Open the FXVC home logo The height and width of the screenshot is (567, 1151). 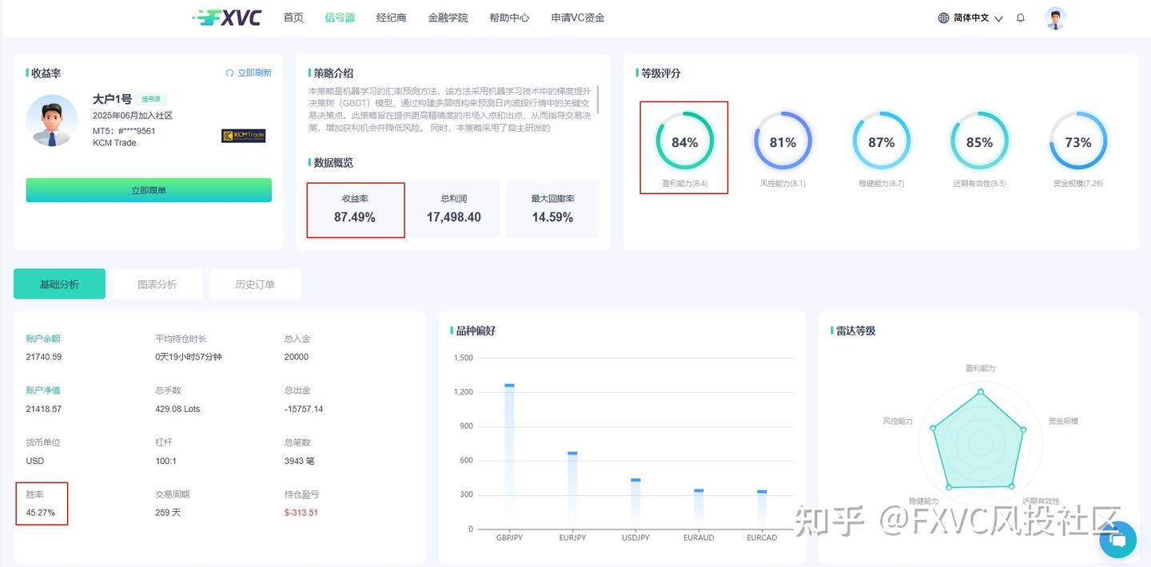[228, 17]
